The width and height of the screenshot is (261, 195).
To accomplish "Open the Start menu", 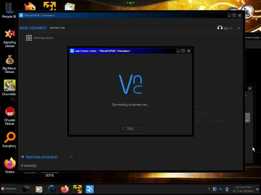I will coord(9,189).
